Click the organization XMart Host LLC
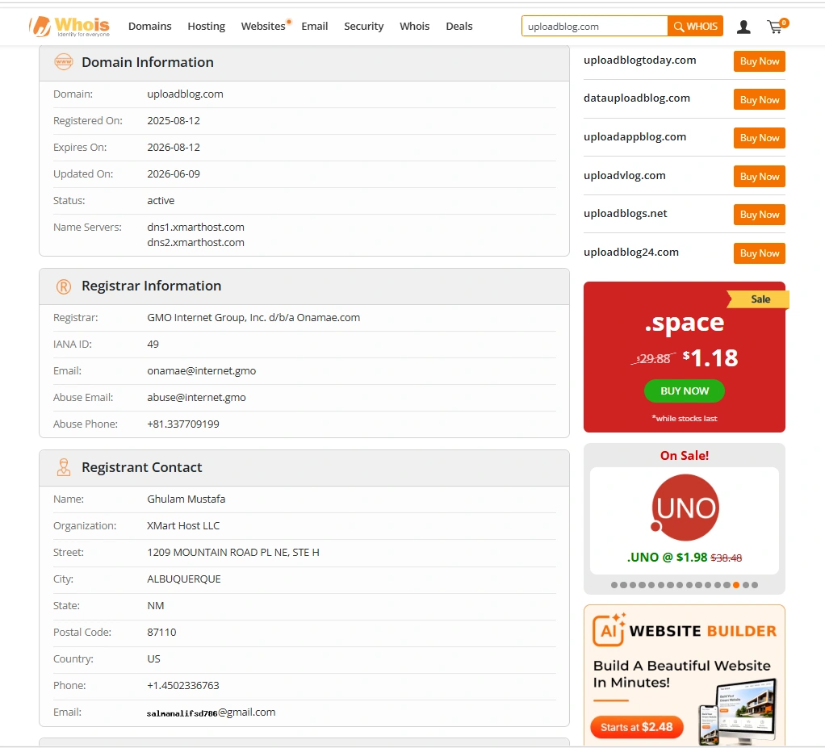This screenshot has width=825, height=748. [x=183, y=526]
